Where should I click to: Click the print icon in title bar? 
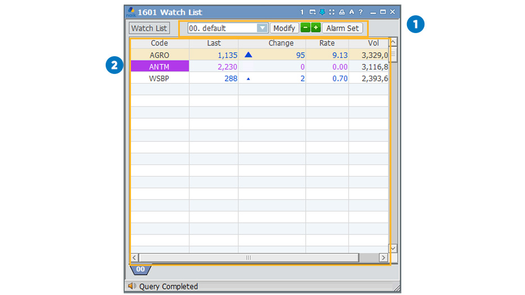(x=342, y=12)
